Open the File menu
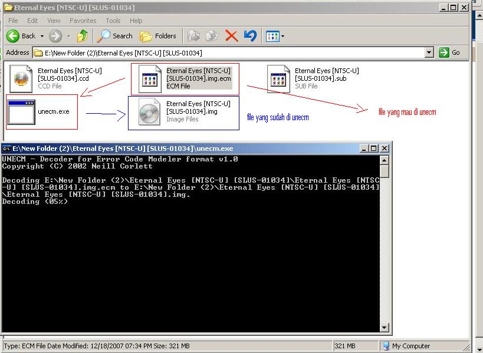This screenshot has height=353, width=483. click(13, 21)
